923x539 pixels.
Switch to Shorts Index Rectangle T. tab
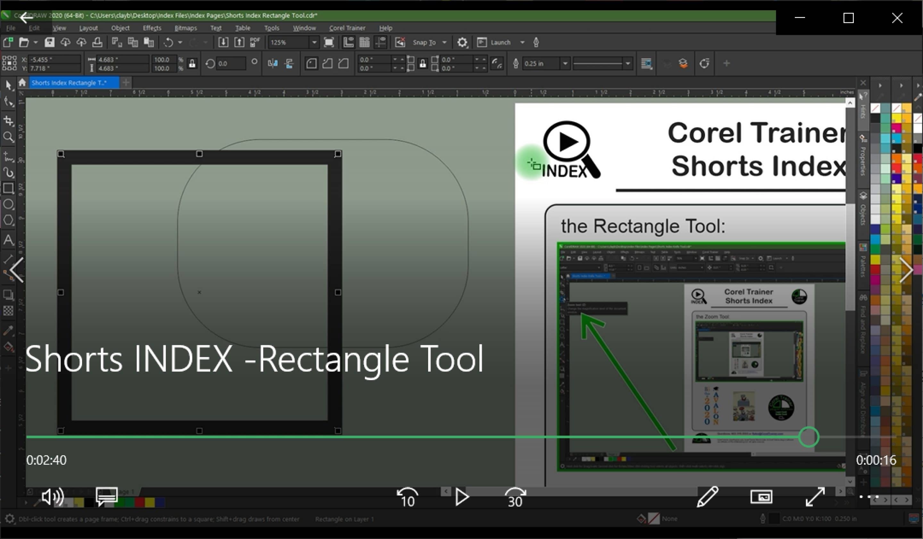74,83
